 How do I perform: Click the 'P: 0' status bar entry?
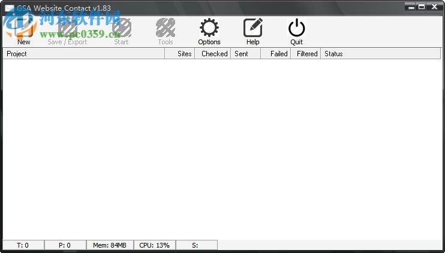[65, 245]
